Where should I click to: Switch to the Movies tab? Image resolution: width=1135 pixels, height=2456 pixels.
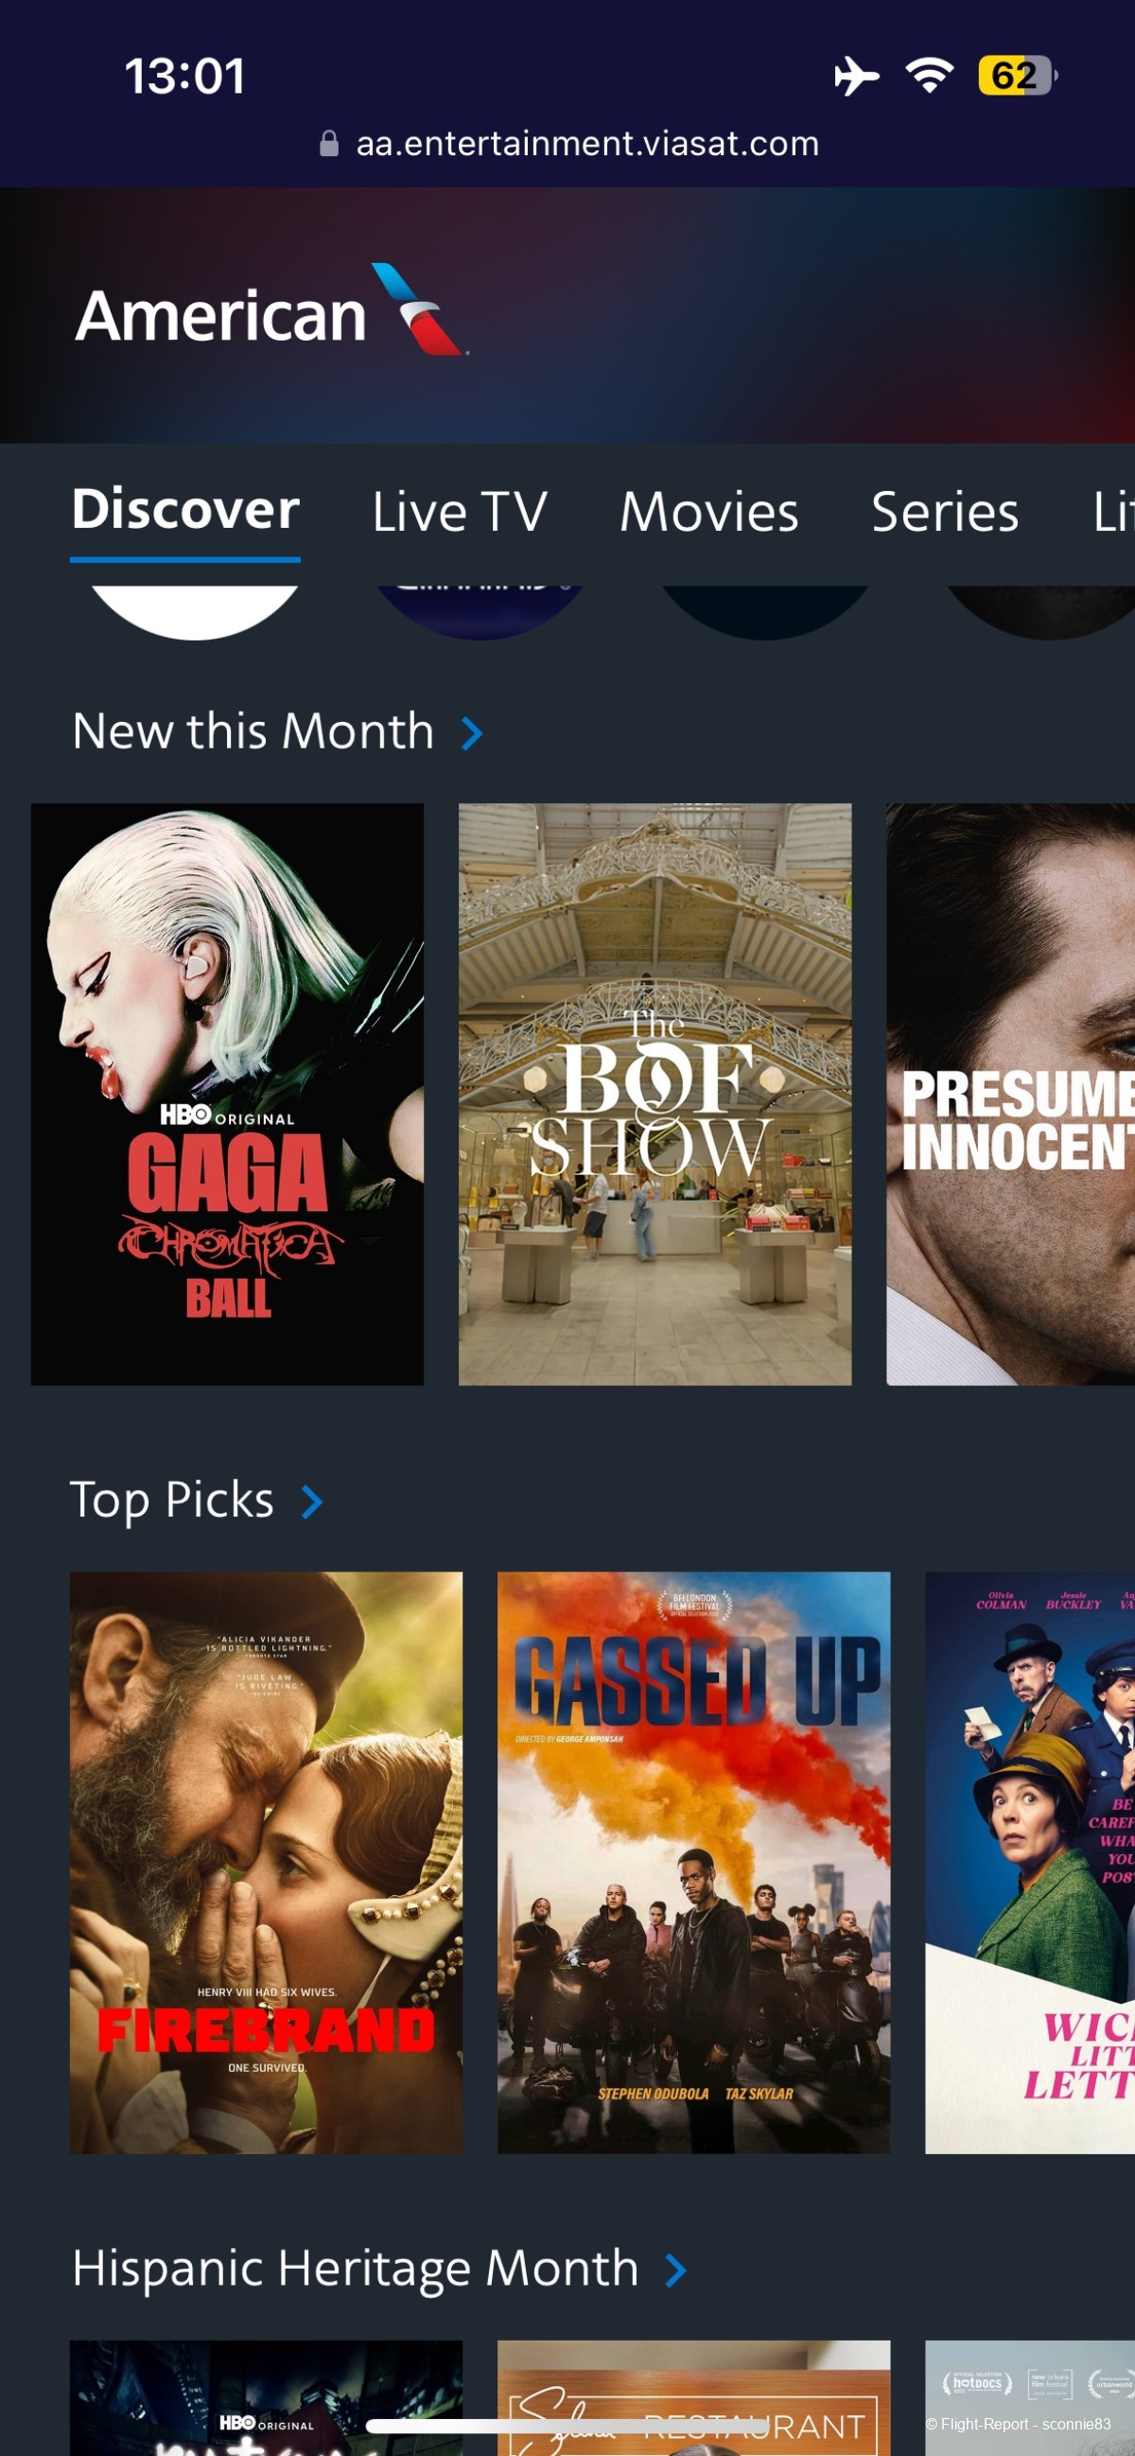click(x=709, y=512)
